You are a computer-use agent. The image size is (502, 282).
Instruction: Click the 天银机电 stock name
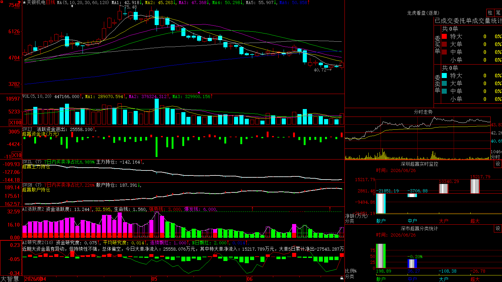click(x=36, y=3)
